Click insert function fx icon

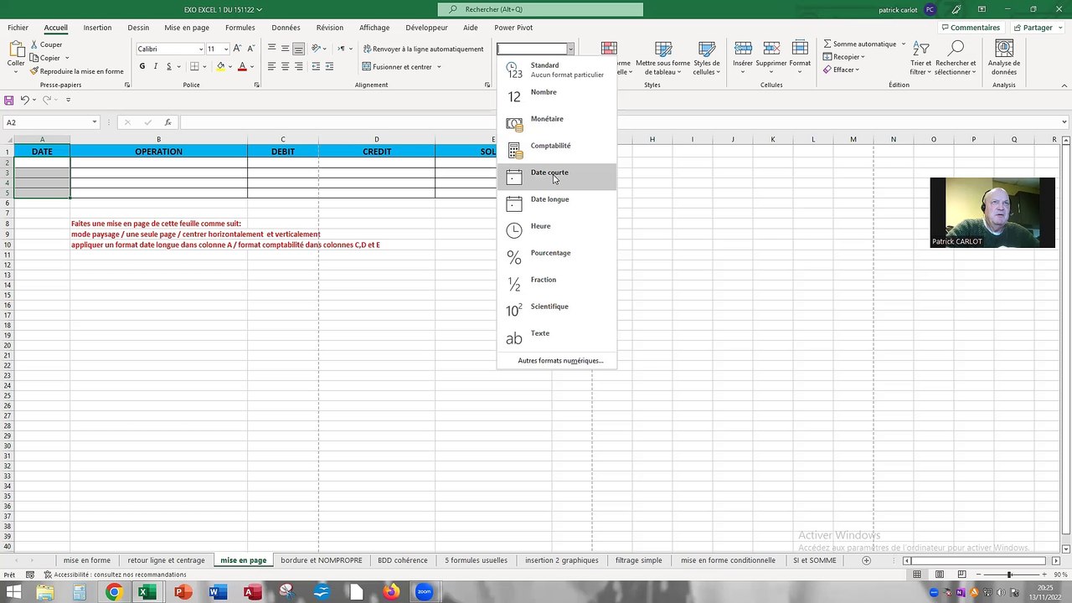[167, 122]
